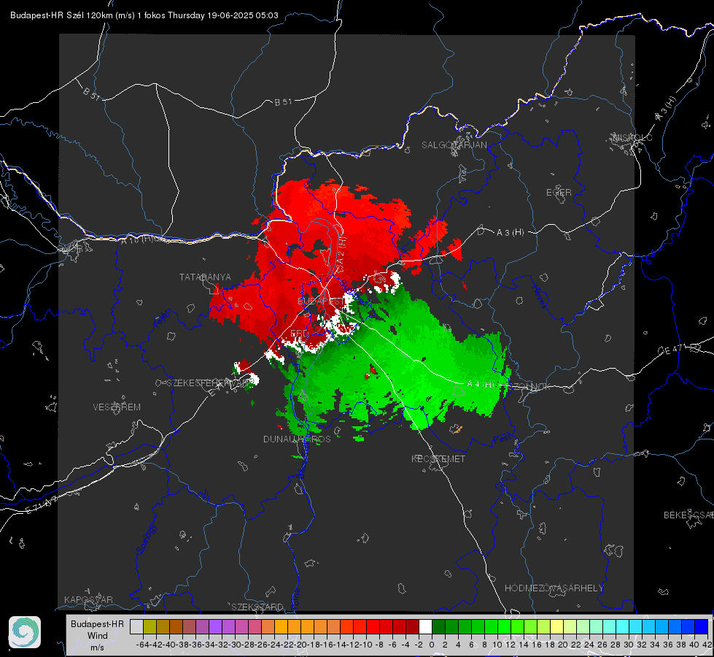Image resolution: width=714 pixels, height=657 pixels.
Task: Click the B 51 label at top center
Action: pos(283,102)
